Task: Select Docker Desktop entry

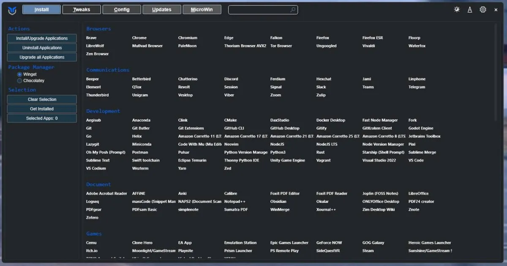Action: click(330, 120)
